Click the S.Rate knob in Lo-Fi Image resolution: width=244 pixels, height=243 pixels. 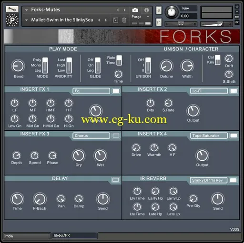pyautogui.click(x=168, y=103)
